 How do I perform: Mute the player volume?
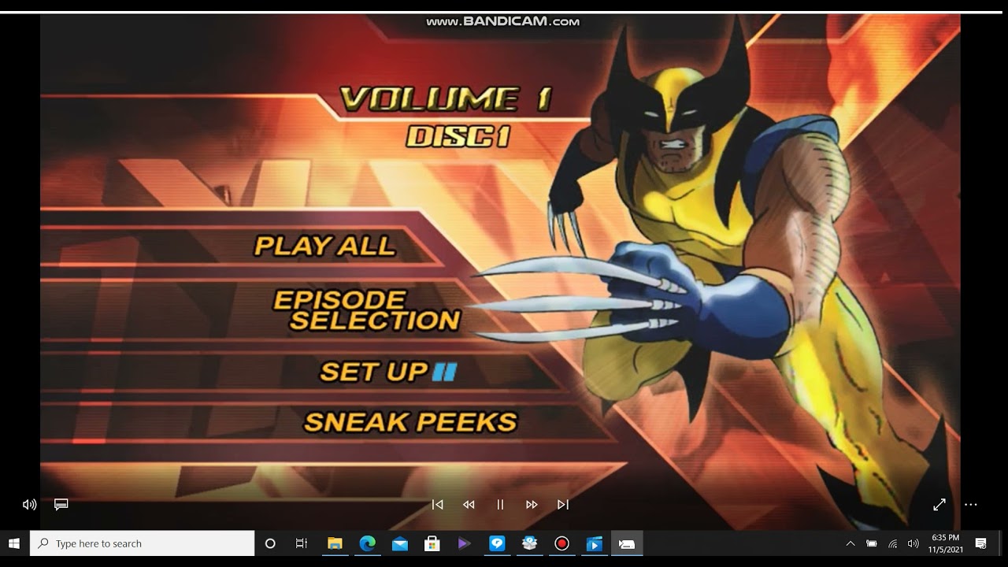[30, 505]
